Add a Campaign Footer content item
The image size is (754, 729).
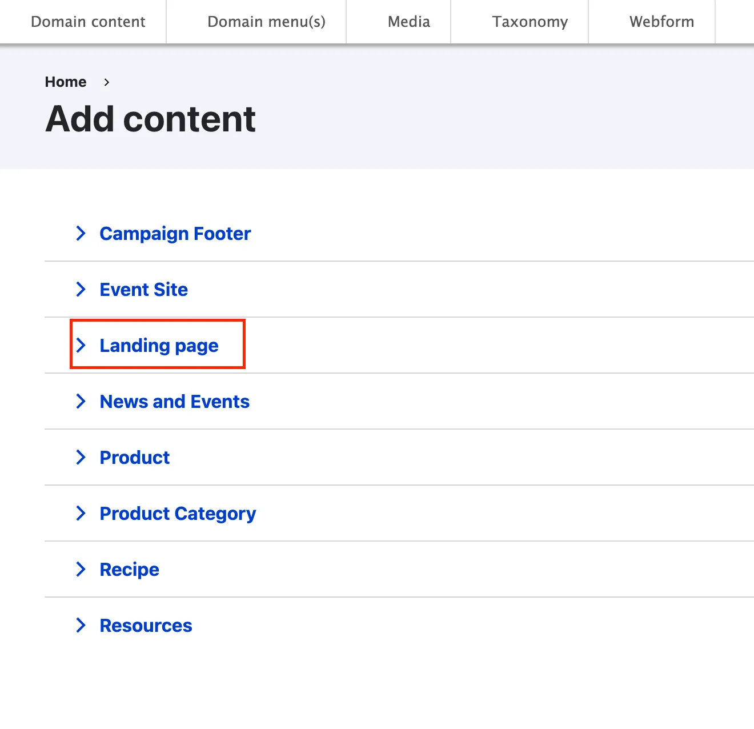(175, 234)
